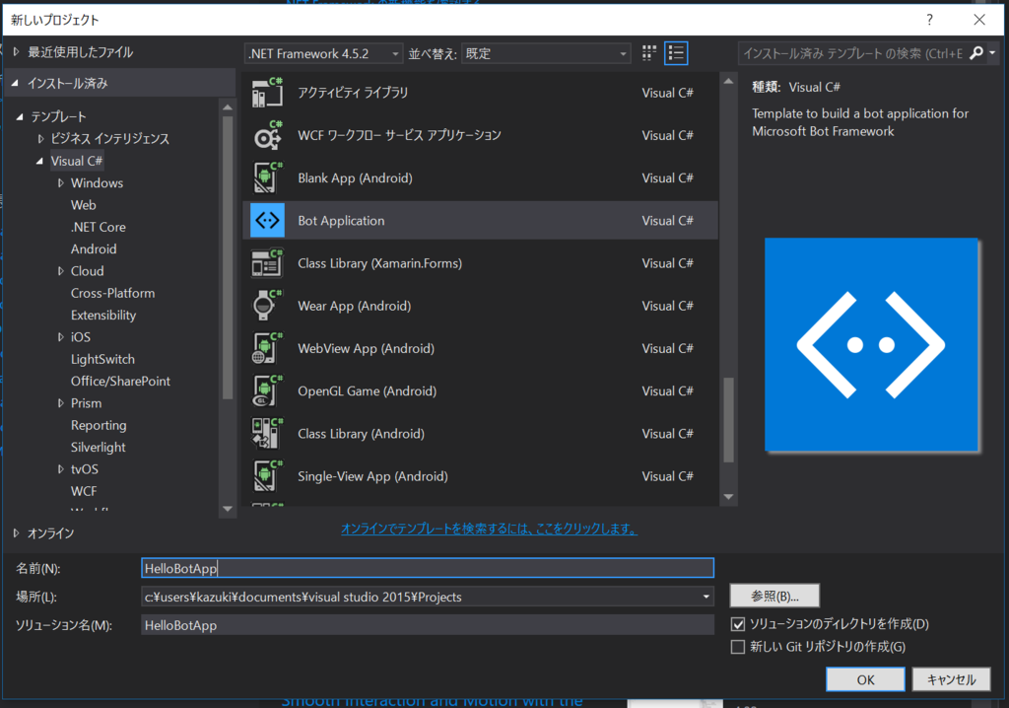Image resolution: width=1009 pixels, height=708 pixels.
Task: Choose the Blank App (Android) icon
Action: (267, 177)
